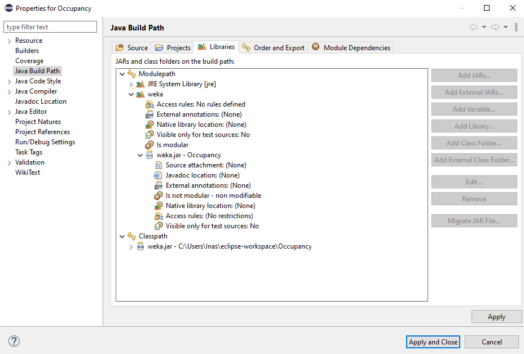524x354 pixels.
Task: Focus the 'type filter text' search field
Action: 51,27
